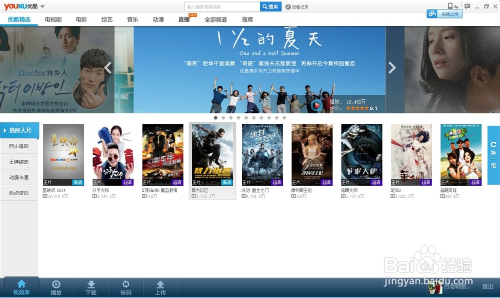Open the 幻影车神 movie poster

tap(162, 155)
